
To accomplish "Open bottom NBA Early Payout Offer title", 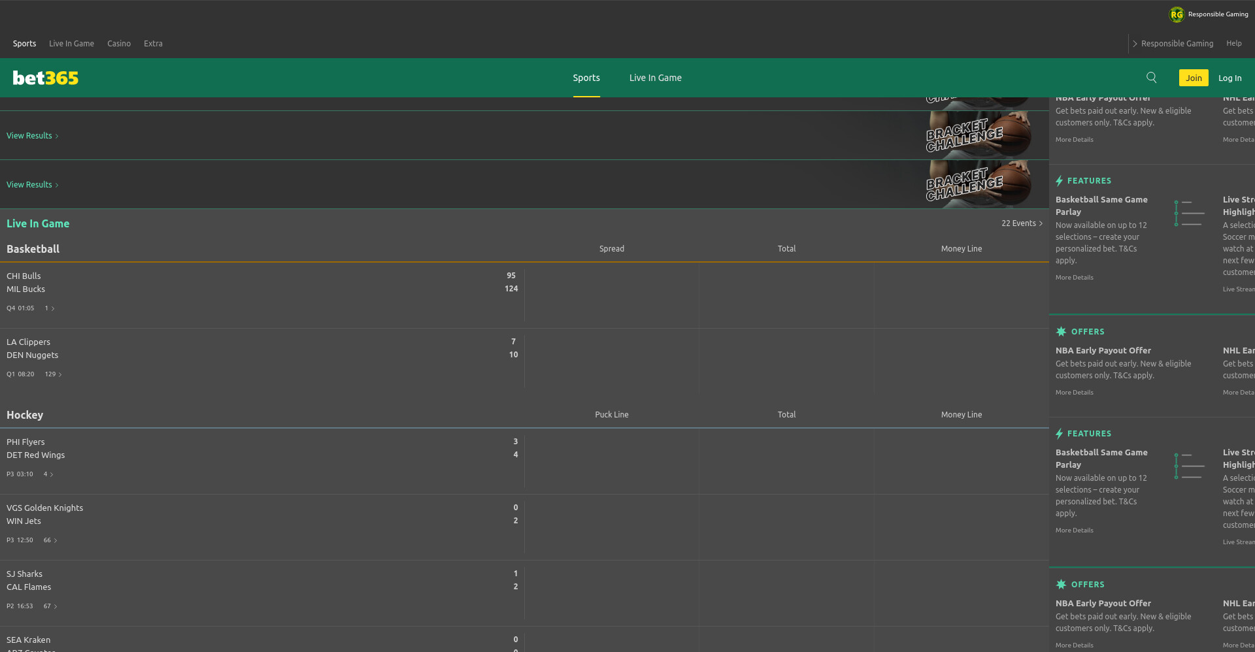I will tap(1103, 604).
